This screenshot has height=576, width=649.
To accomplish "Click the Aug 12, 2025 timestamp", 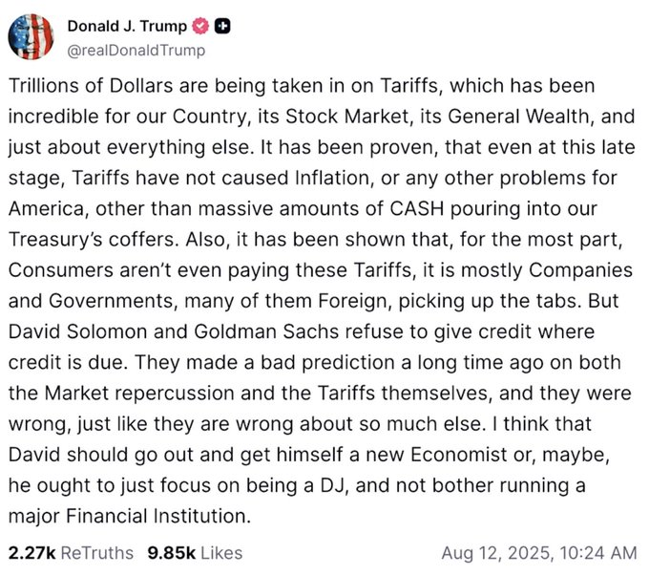I will point(538,552).
